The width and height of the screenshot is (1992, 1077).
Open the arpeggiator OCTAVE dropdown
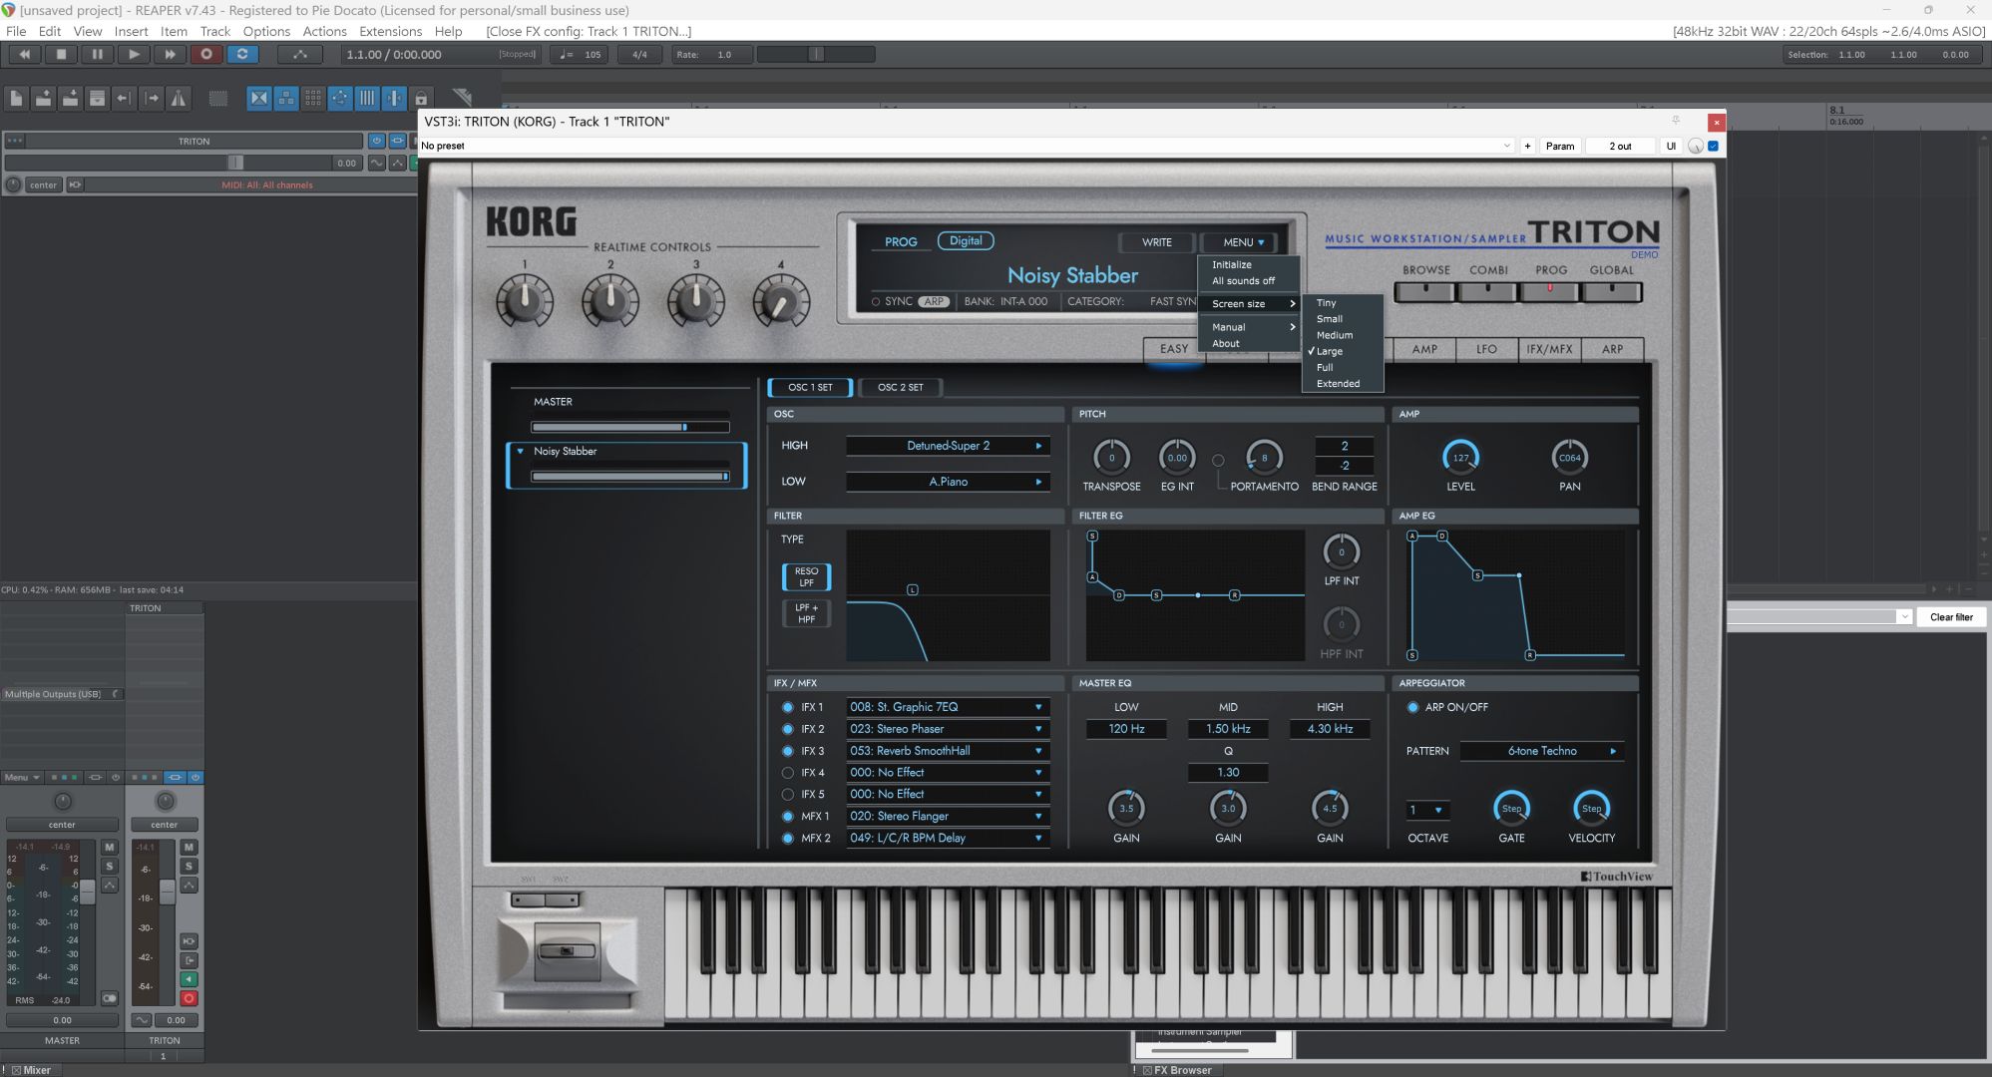click(1426, 810)
